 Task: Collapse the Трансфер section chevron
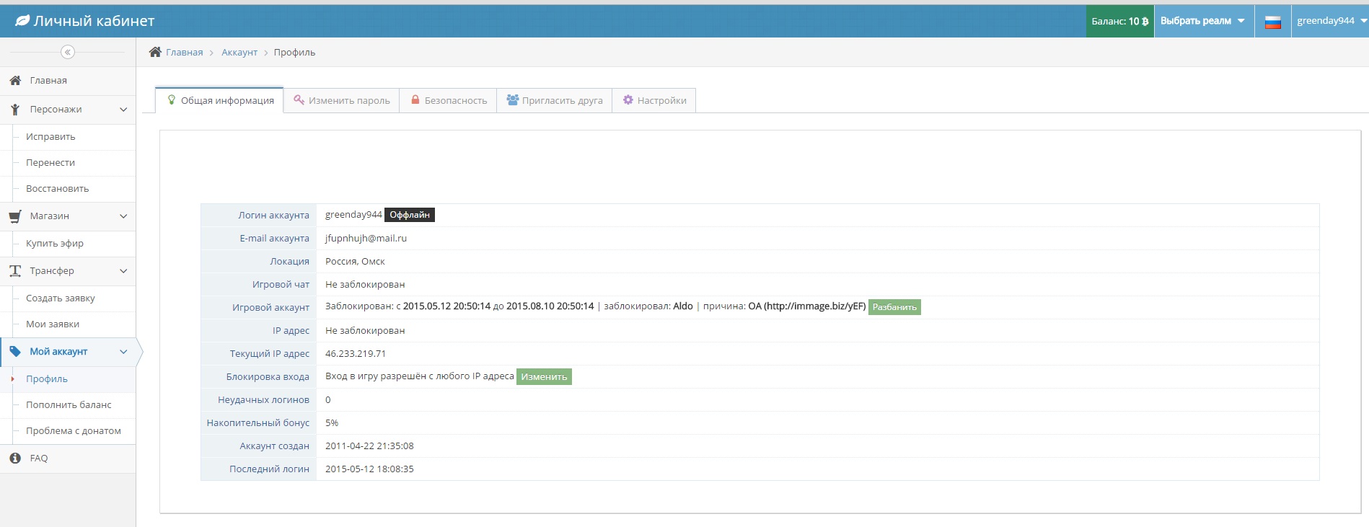tap(123, 271)
